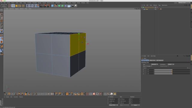
Task: Click the blue Cube primitive icon
Action: (52, 6)
